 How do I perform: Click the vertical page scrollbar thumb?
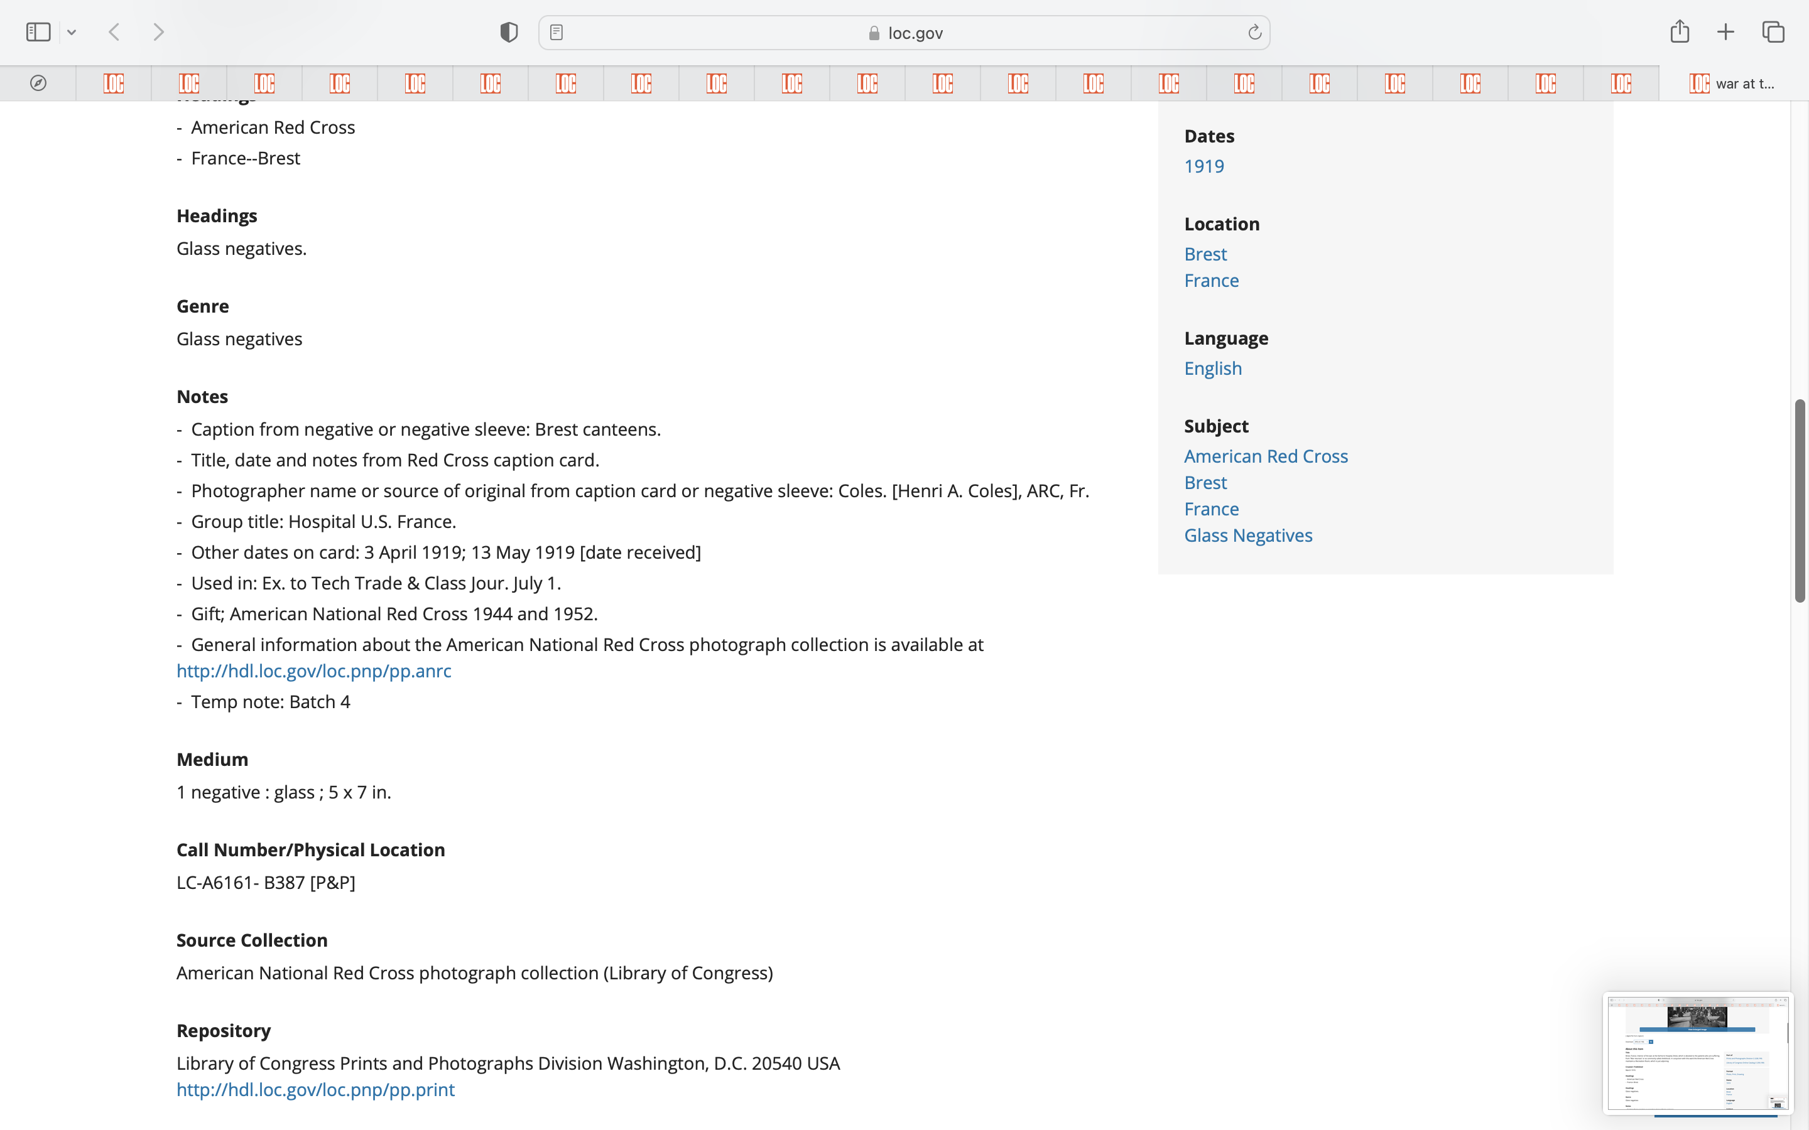click(1800, 501)
